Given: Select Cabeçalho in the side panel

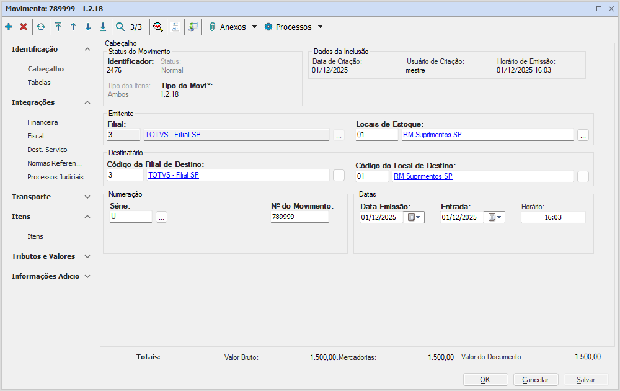Looking at the screenshot, I should [46, 69].
